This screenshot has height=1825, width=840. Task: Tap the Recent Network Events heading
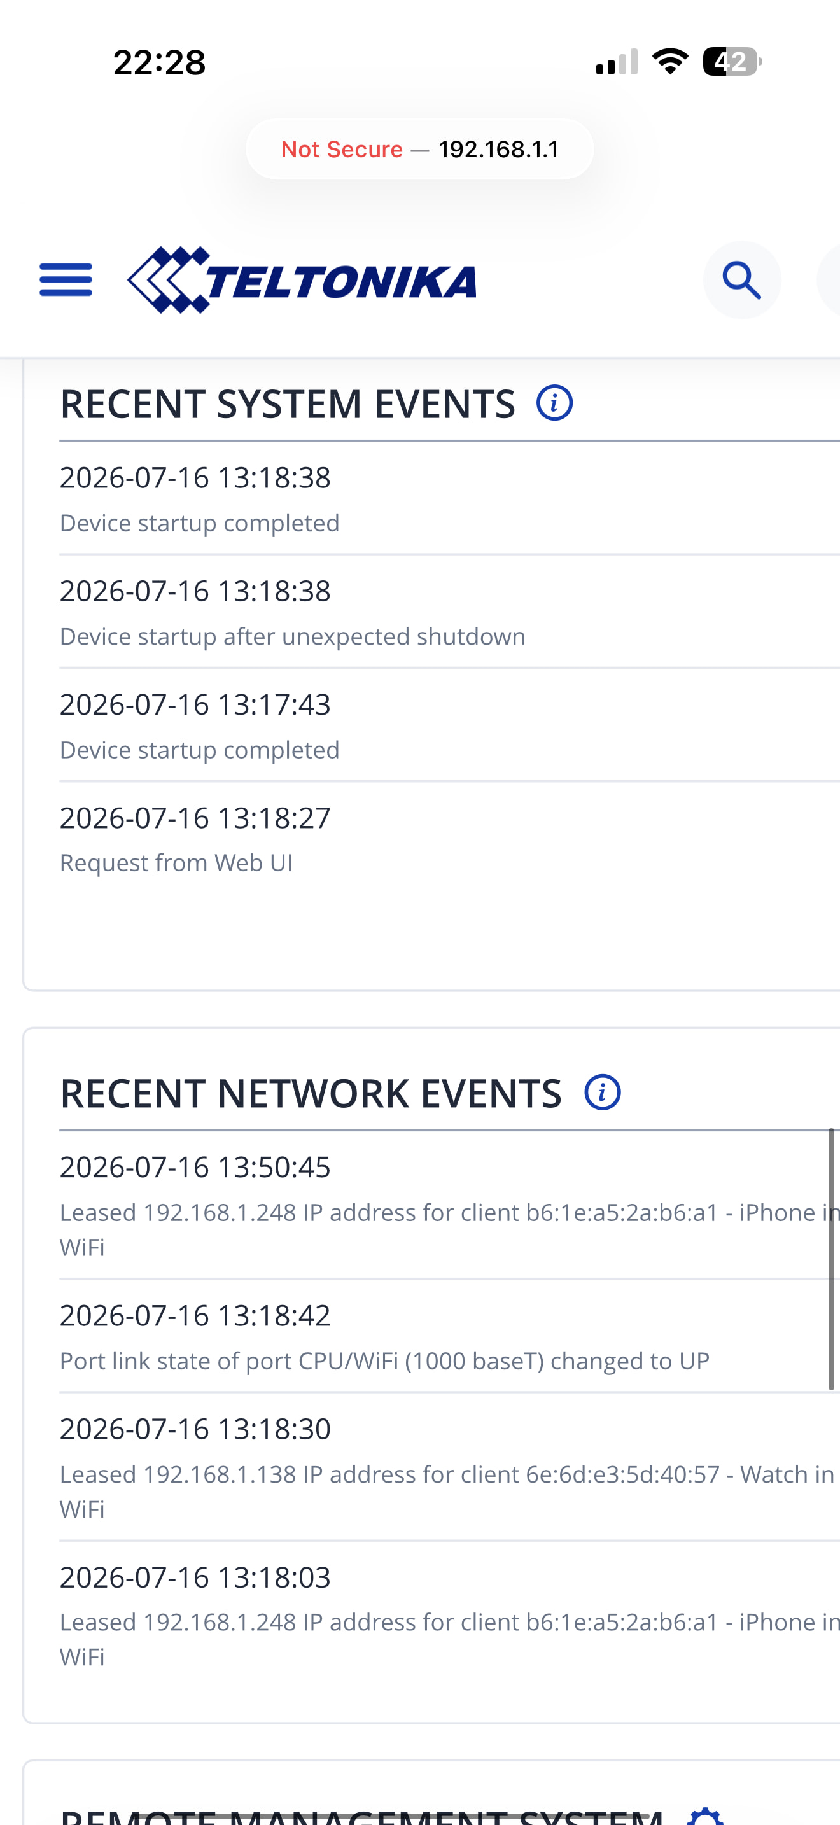point(311,1093)
